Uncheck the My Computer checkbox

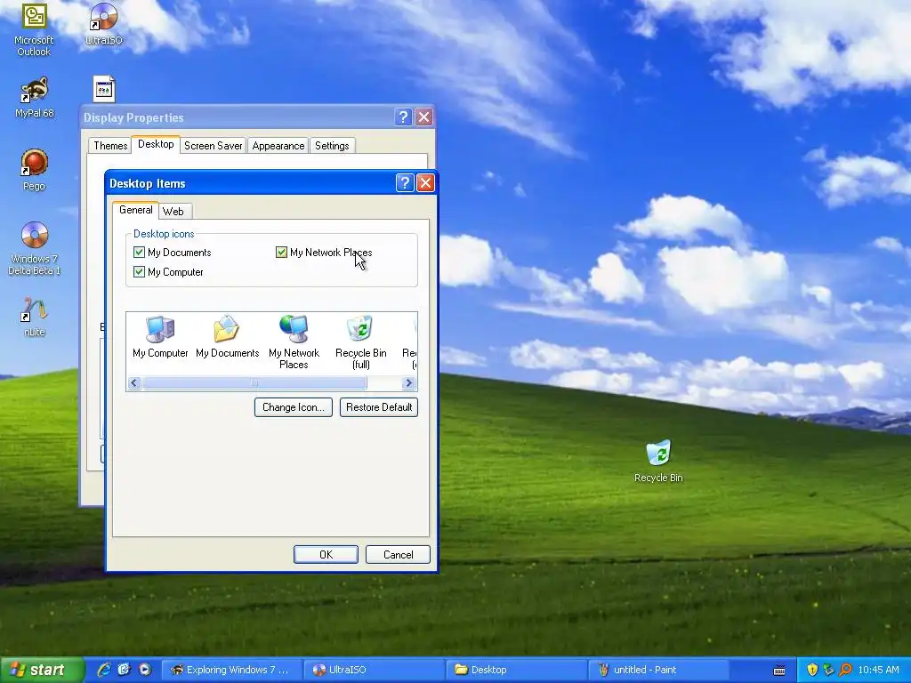pyautogui.click(x=139, y=272)
